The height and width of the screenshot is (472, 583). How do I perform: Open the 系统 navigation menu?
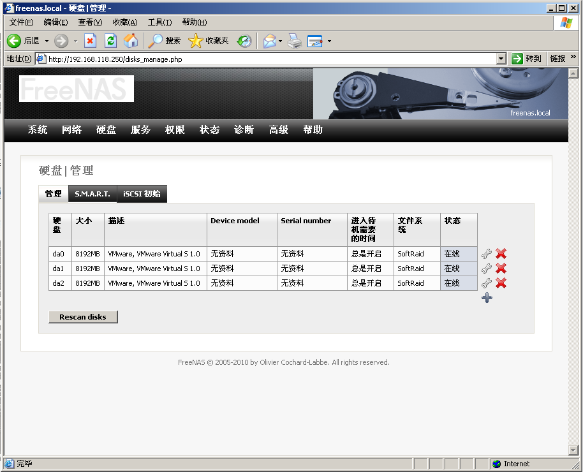(x=38, y=130)
